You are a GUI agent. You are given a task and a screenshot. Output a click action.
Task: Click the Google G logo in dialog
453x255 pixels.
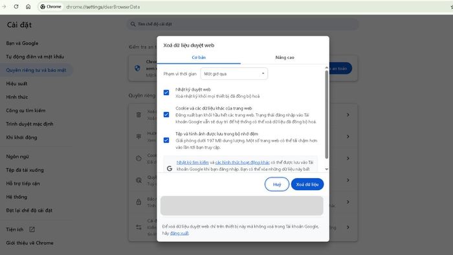pyautogui.click(x=170, y=168)
